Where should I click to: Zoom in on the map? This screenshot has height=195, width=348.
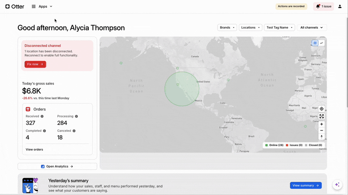(321, 124)
